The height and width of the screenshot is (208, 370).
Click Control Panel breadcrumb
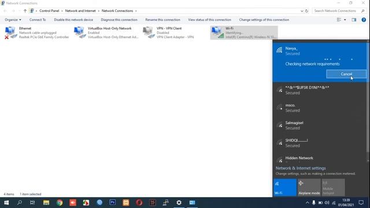pos(49,11)
